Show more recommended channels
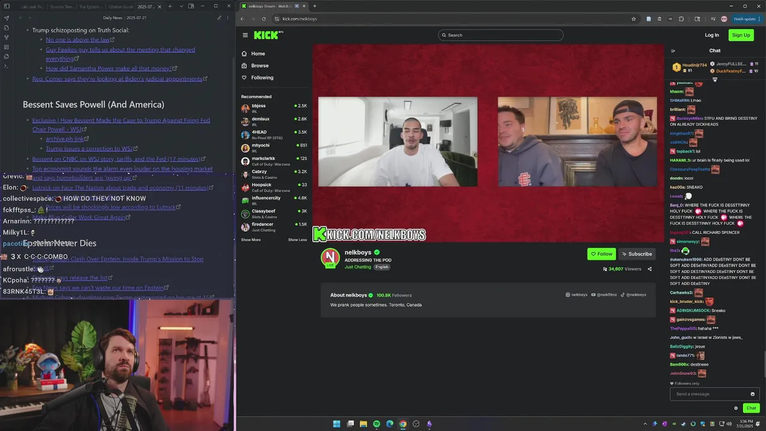 251,239
